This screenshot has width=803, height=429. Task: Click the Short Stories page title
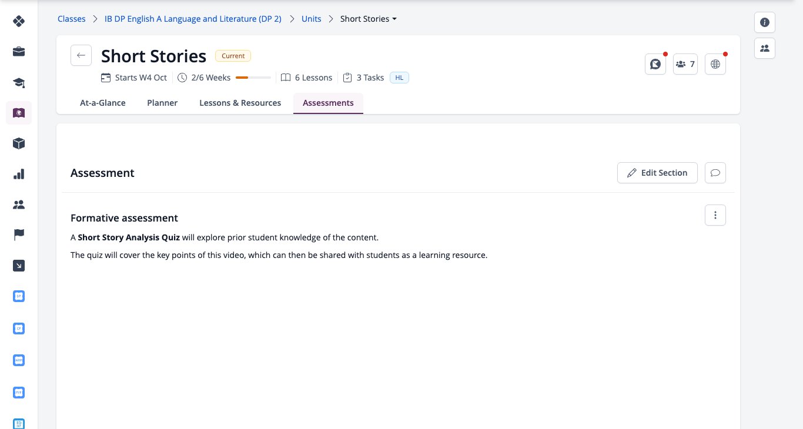pos(153,56)
